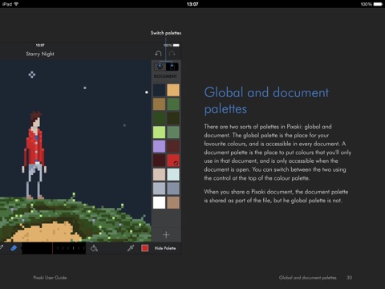This screenshot has width=385, height=289.
Task: Click the Hide Palette button
Action: 165,248
